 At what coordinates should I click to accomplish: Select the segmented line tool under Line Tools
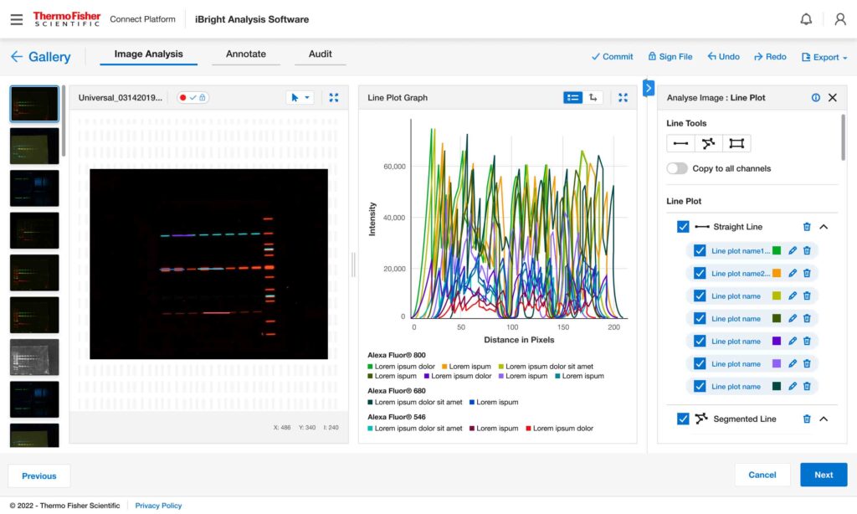(708, 143)
